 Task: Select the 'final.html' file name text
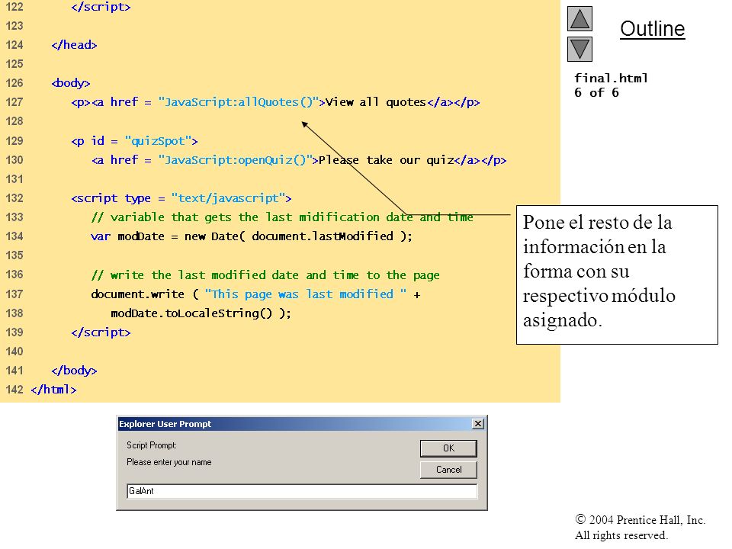coord(611,78)
